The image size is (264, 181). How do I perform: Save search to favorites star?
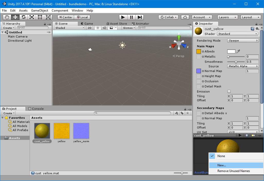pos(188,113)
